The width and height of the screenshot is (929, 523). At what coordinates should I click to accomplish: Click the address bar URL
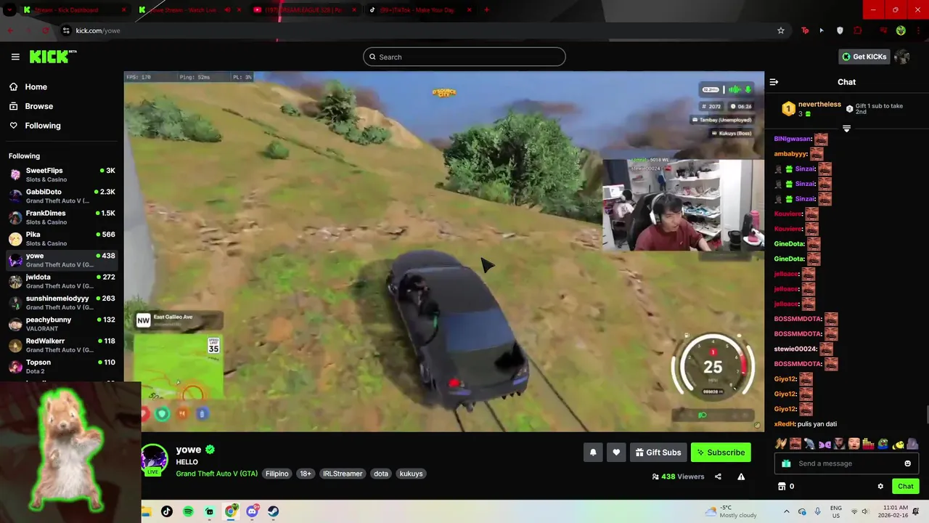pyautogui.click(x=98, y=31)
